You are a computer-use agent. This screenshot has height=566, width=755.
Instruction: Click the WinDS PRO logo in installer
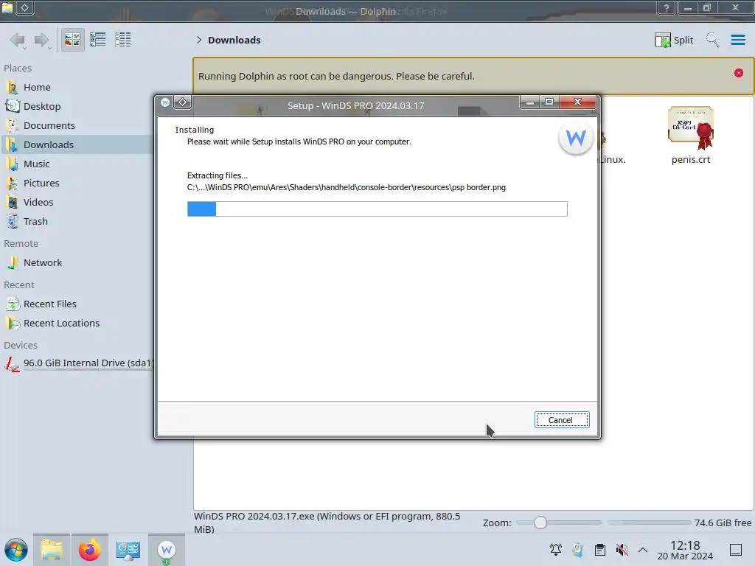[576, 139]
